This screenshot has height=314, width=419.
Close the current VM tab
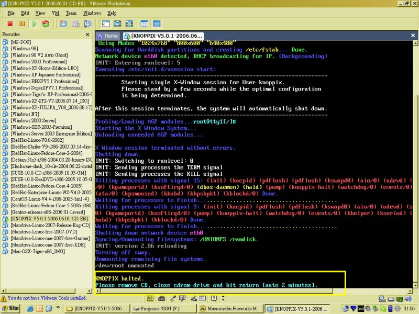point(413,35)
